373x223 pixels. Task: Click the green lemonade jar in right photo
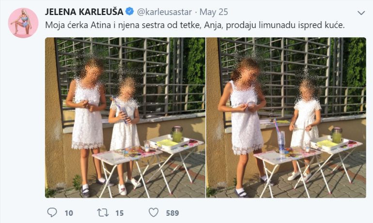pos(337,135)
